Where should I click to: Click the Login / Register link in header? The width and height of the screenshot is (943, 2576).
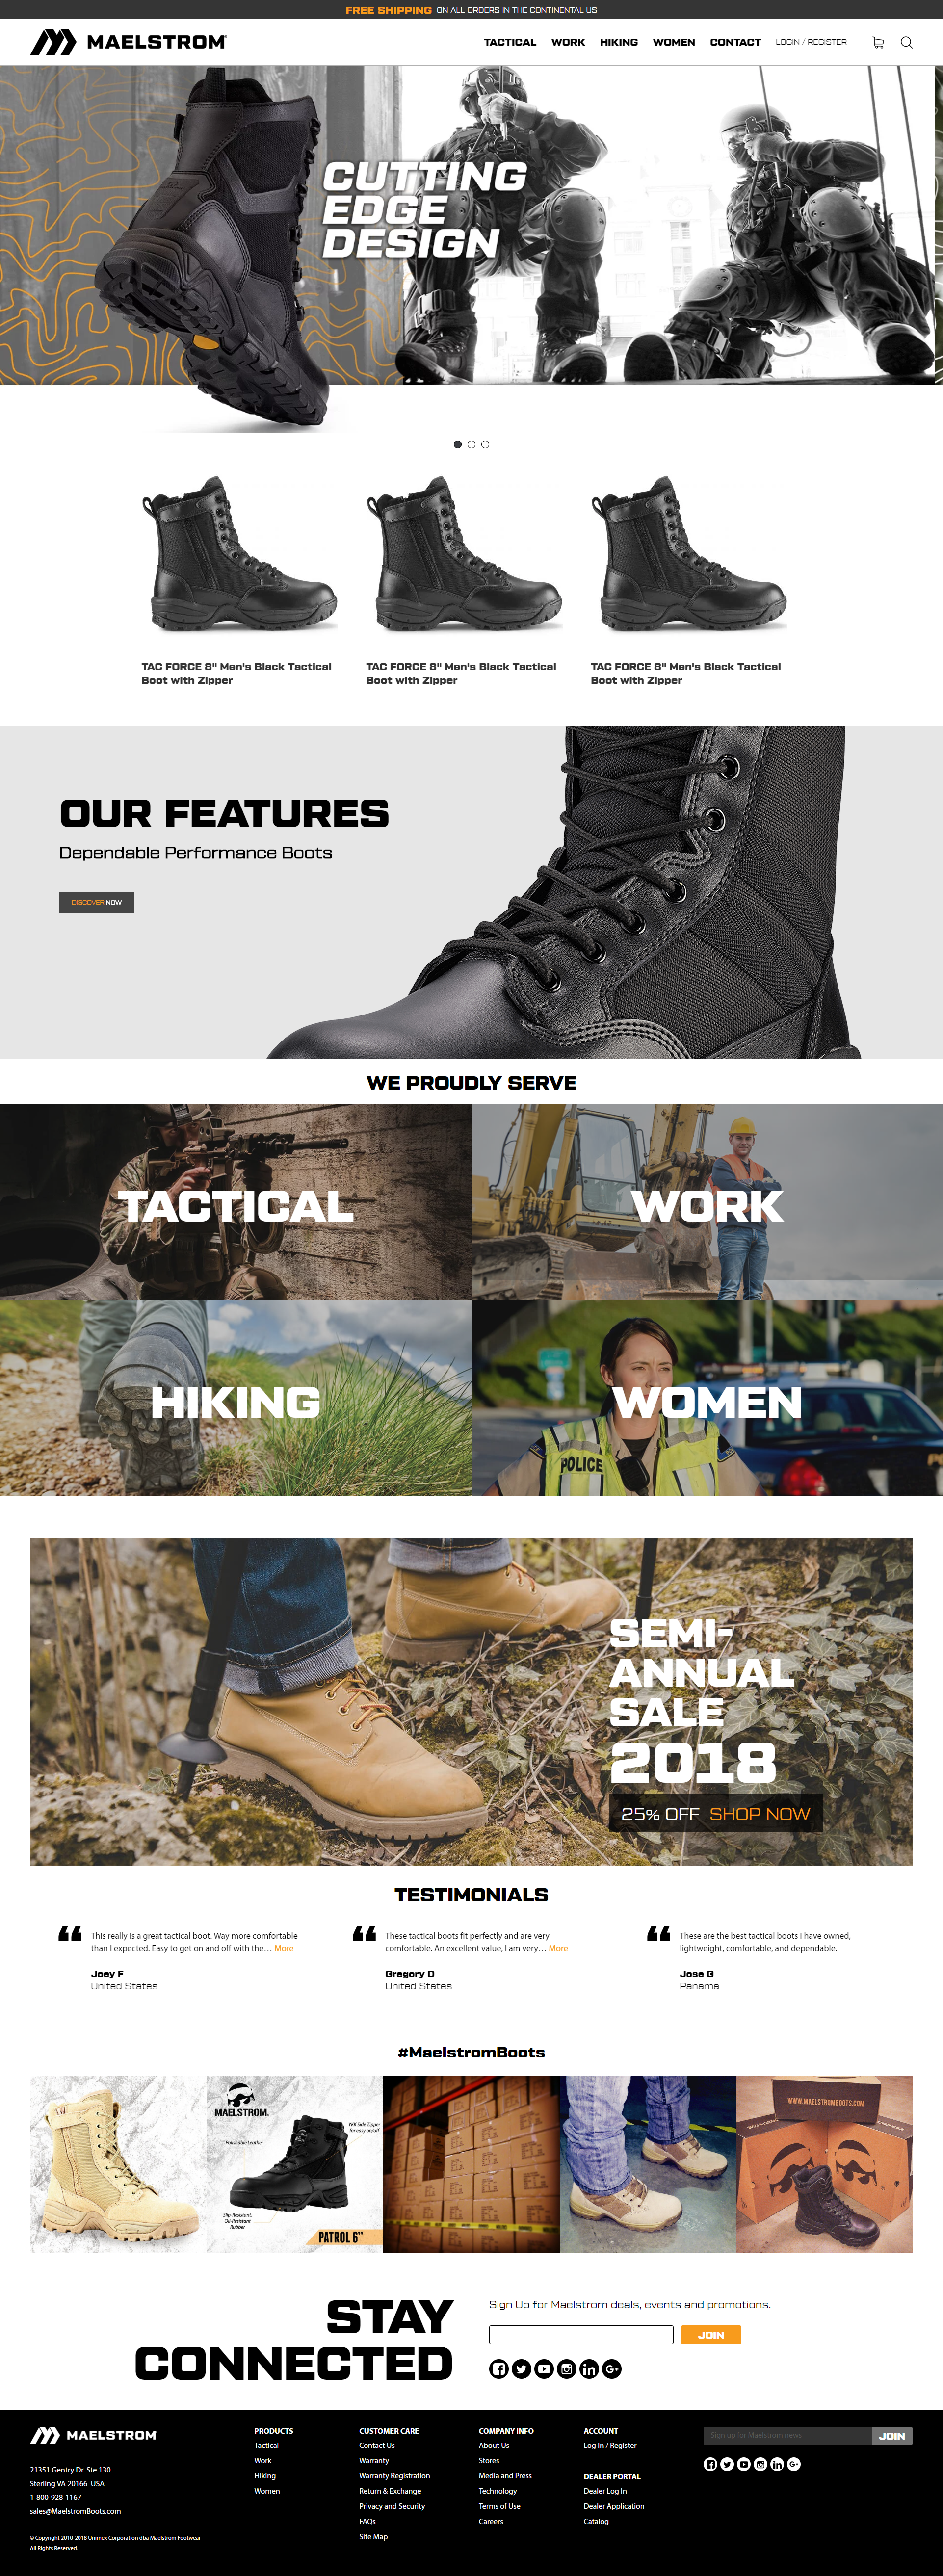pos(811,42)
